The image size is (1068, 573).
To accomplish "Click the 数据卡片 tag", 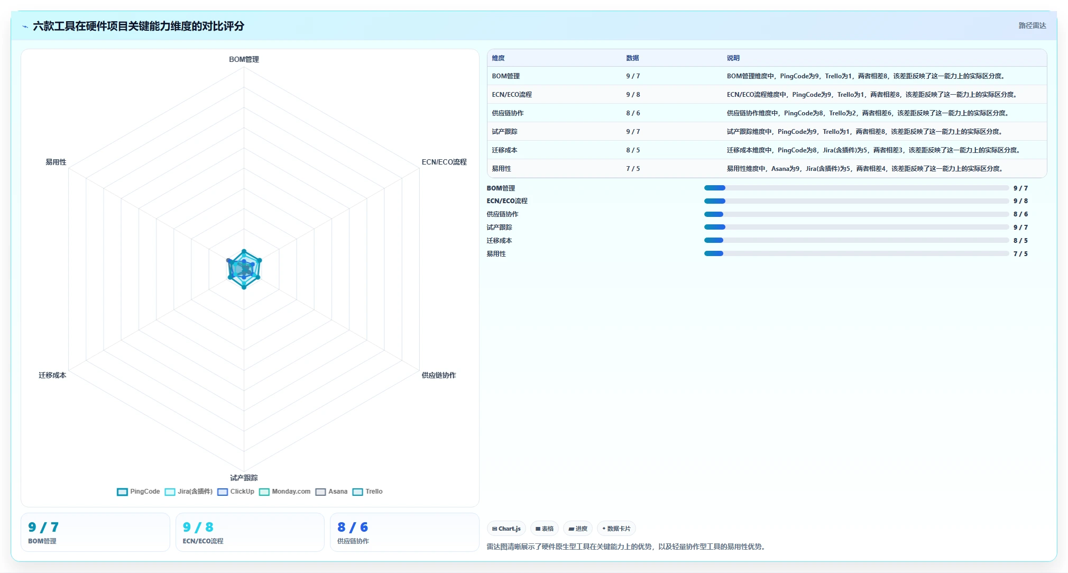I will click(x=616, y=529).
